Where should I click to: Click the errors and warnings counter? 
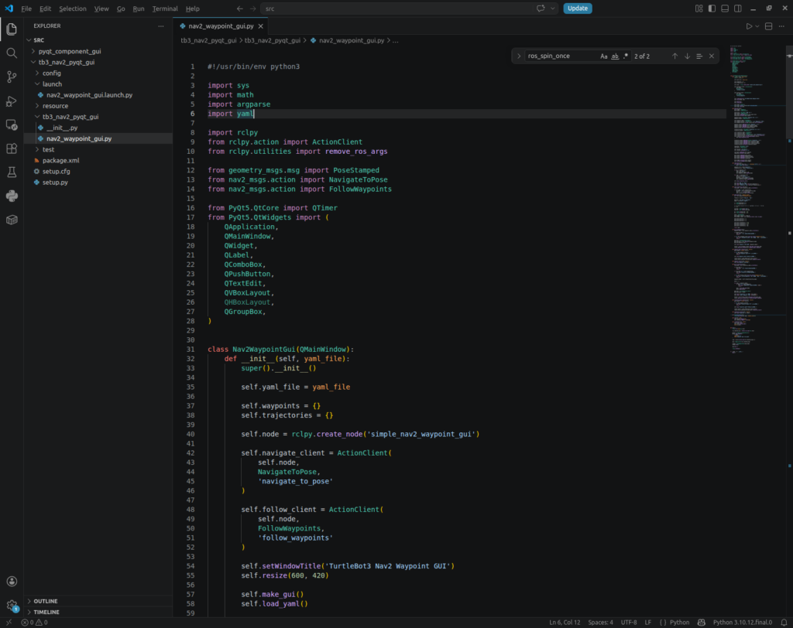tap(34, 623)
